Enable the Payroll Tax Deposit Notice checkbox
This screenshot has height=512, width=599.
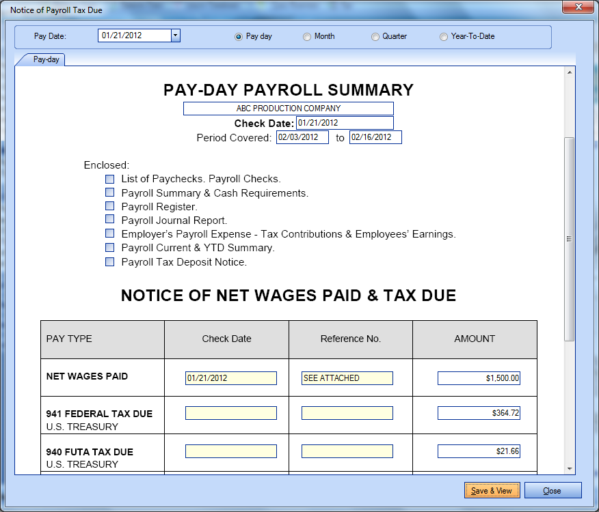(x=110, y=261)
